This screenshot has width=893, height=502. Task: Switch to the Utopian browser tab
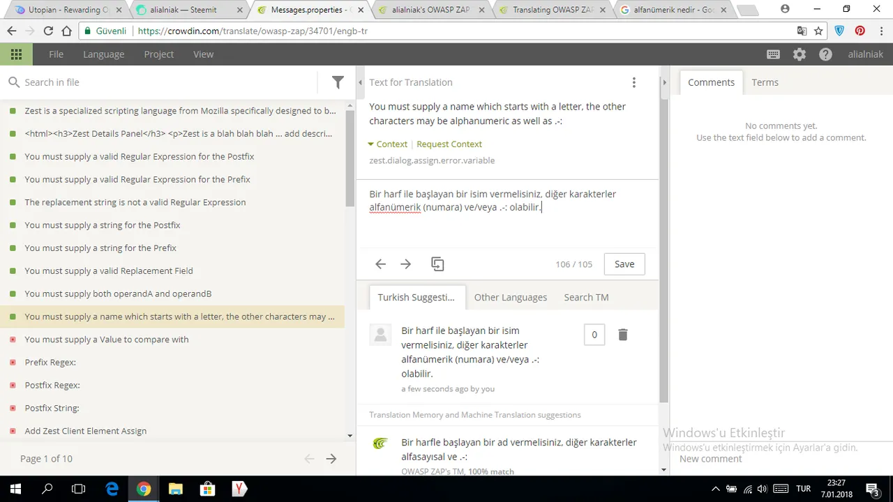[x=63, y=10]
